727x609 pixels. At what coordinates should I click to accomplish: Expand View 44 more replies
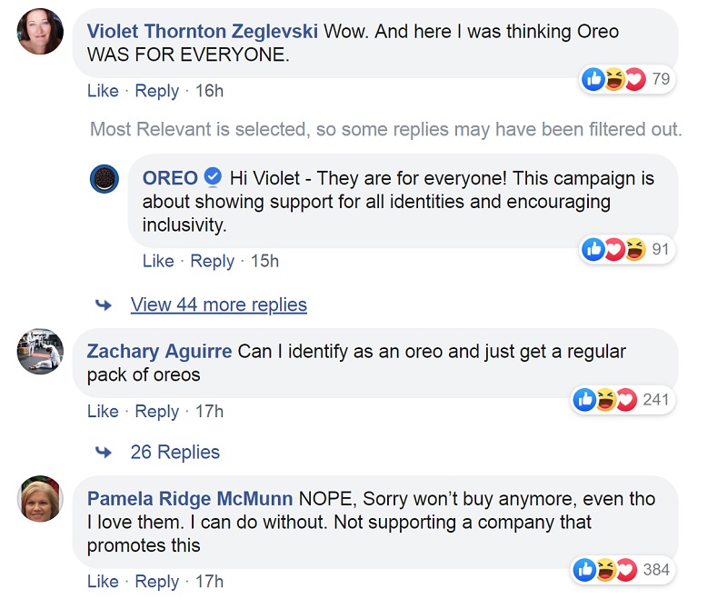point(218,304)
